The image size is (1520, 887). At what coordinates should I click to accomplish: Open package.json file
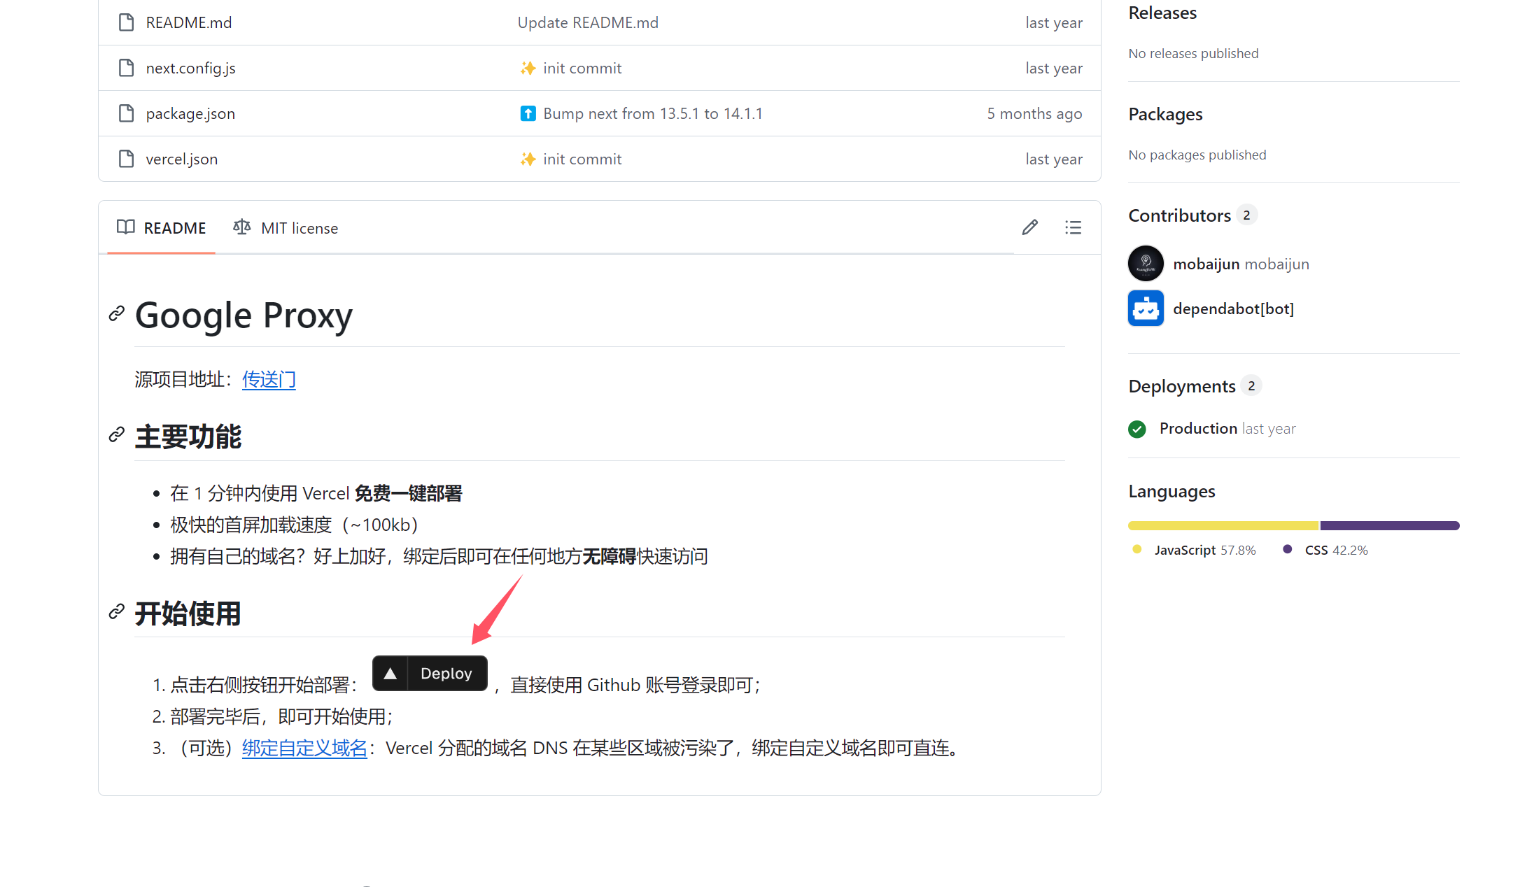click(190, 113)
